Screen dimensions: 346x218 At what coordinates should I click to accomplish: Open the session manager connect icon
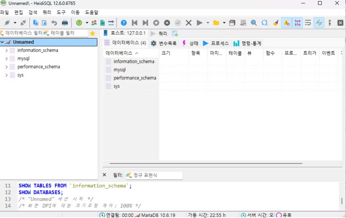click(7, 23)
